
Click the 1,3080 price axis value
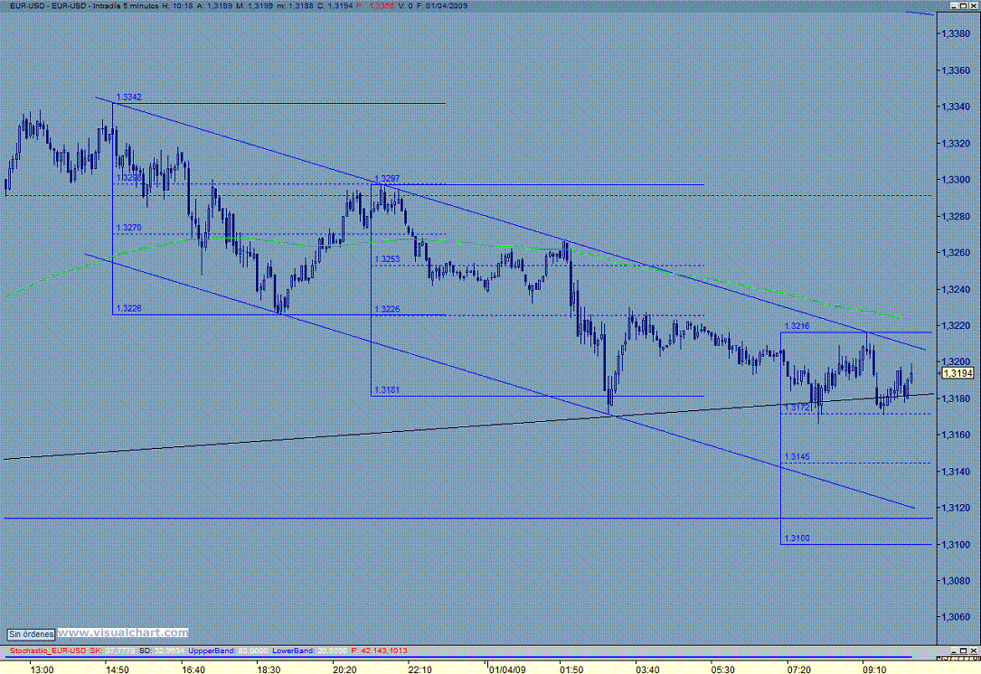(x=956, y=582)
